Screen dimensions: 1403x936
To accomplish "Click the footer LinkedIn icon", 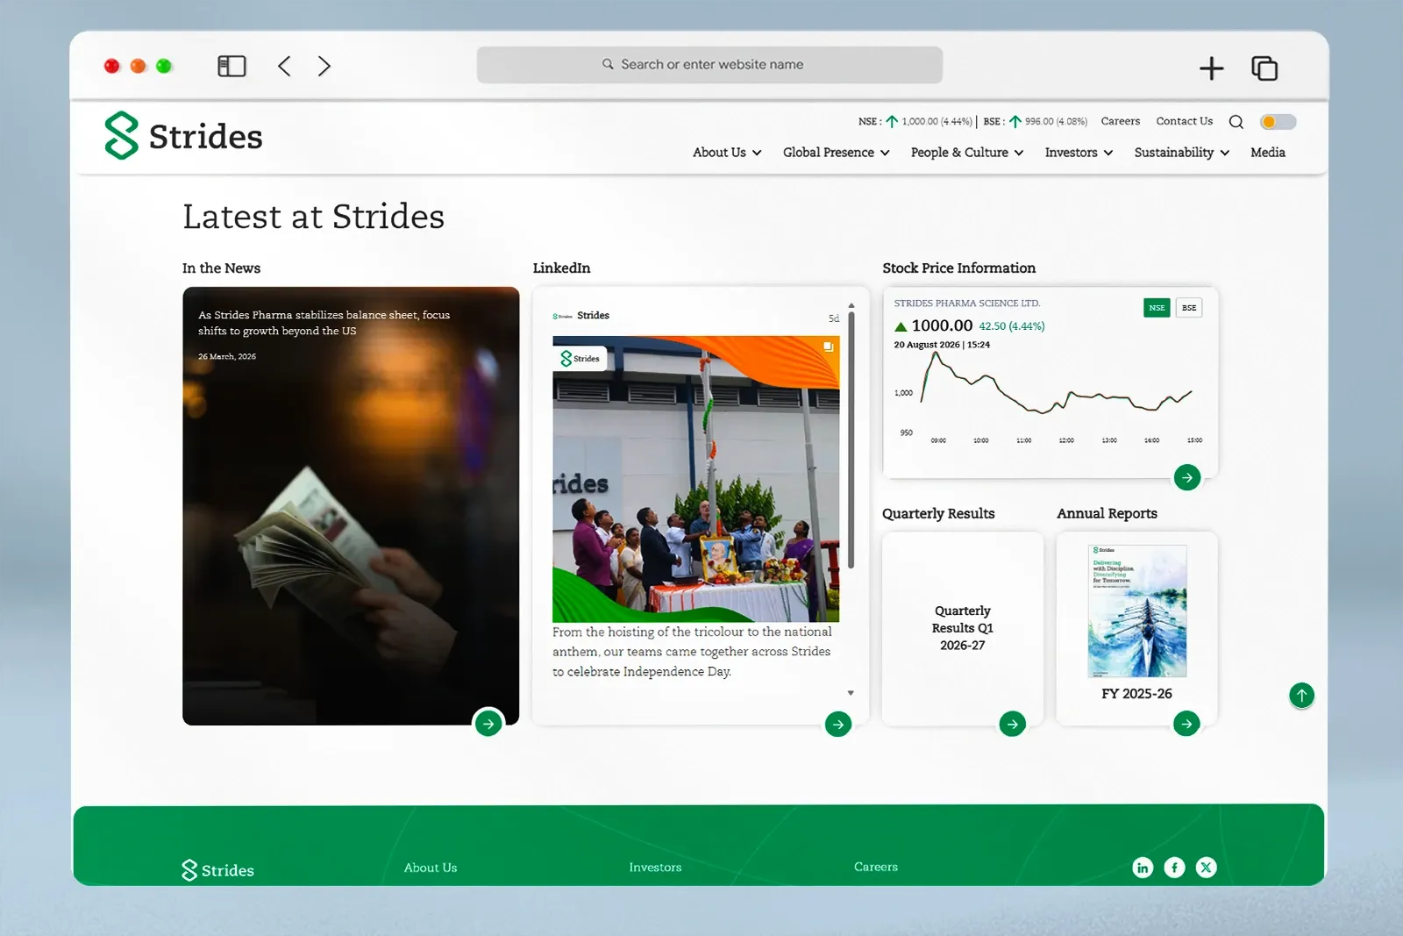I will [x=1143, y=868].
